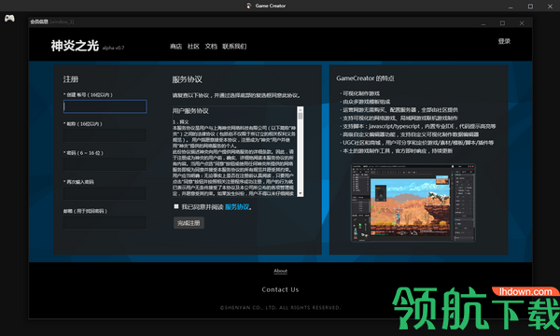Click the Contact Us footer link
560x336 pixels.
click(280, 289)
